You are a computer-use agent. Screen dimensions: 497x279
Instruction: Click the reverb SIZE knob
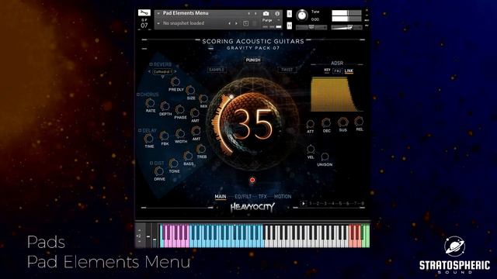(x=190, y=90)
